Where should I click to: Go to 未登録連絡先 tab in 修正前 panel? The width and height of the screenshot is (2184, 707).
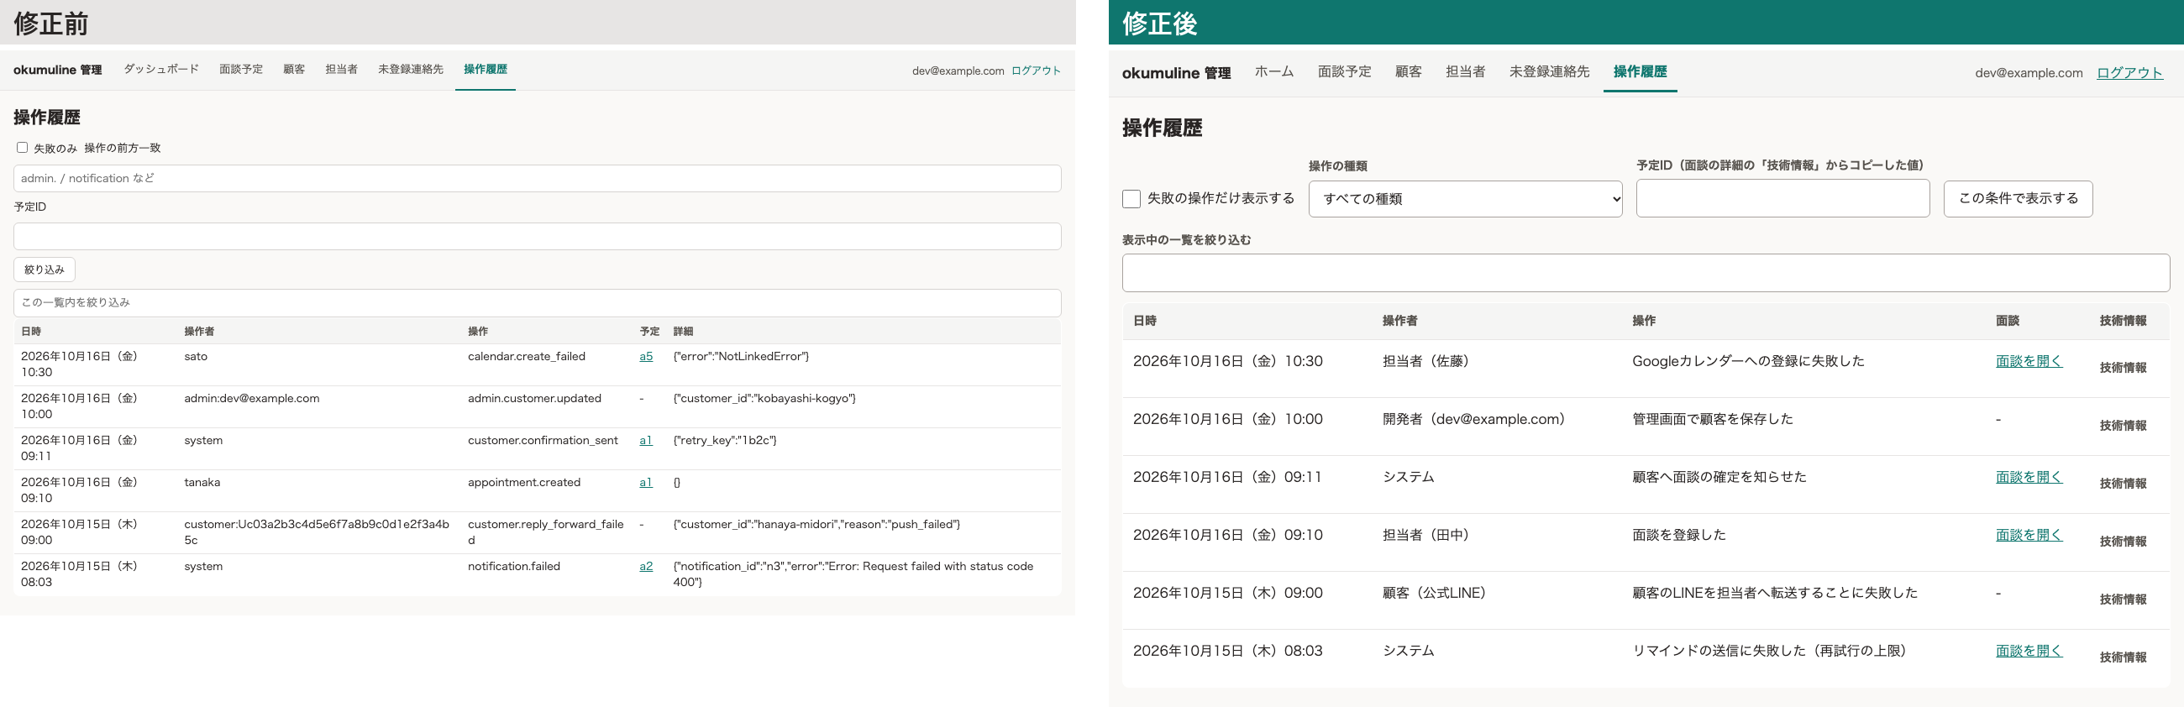point(411,70)
